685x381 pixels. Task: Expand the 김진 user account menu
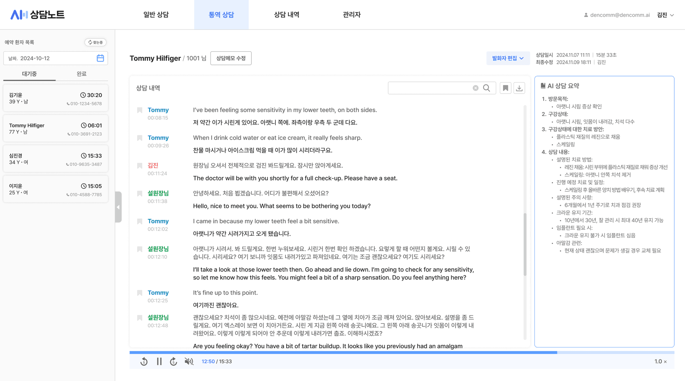point(665,15)
